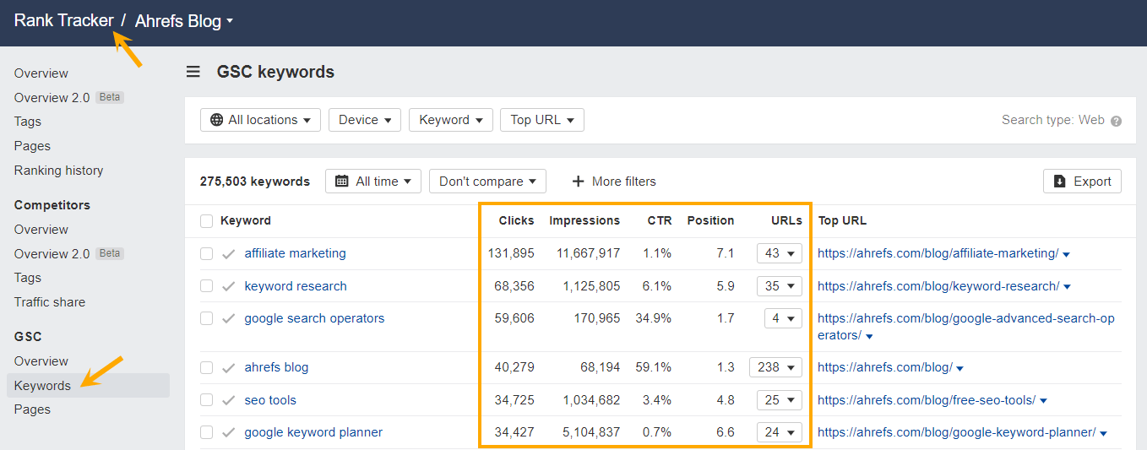Open Traffic share in the sidebar
This screenshot has height=450, width=1147.
[x=50, y=302]
